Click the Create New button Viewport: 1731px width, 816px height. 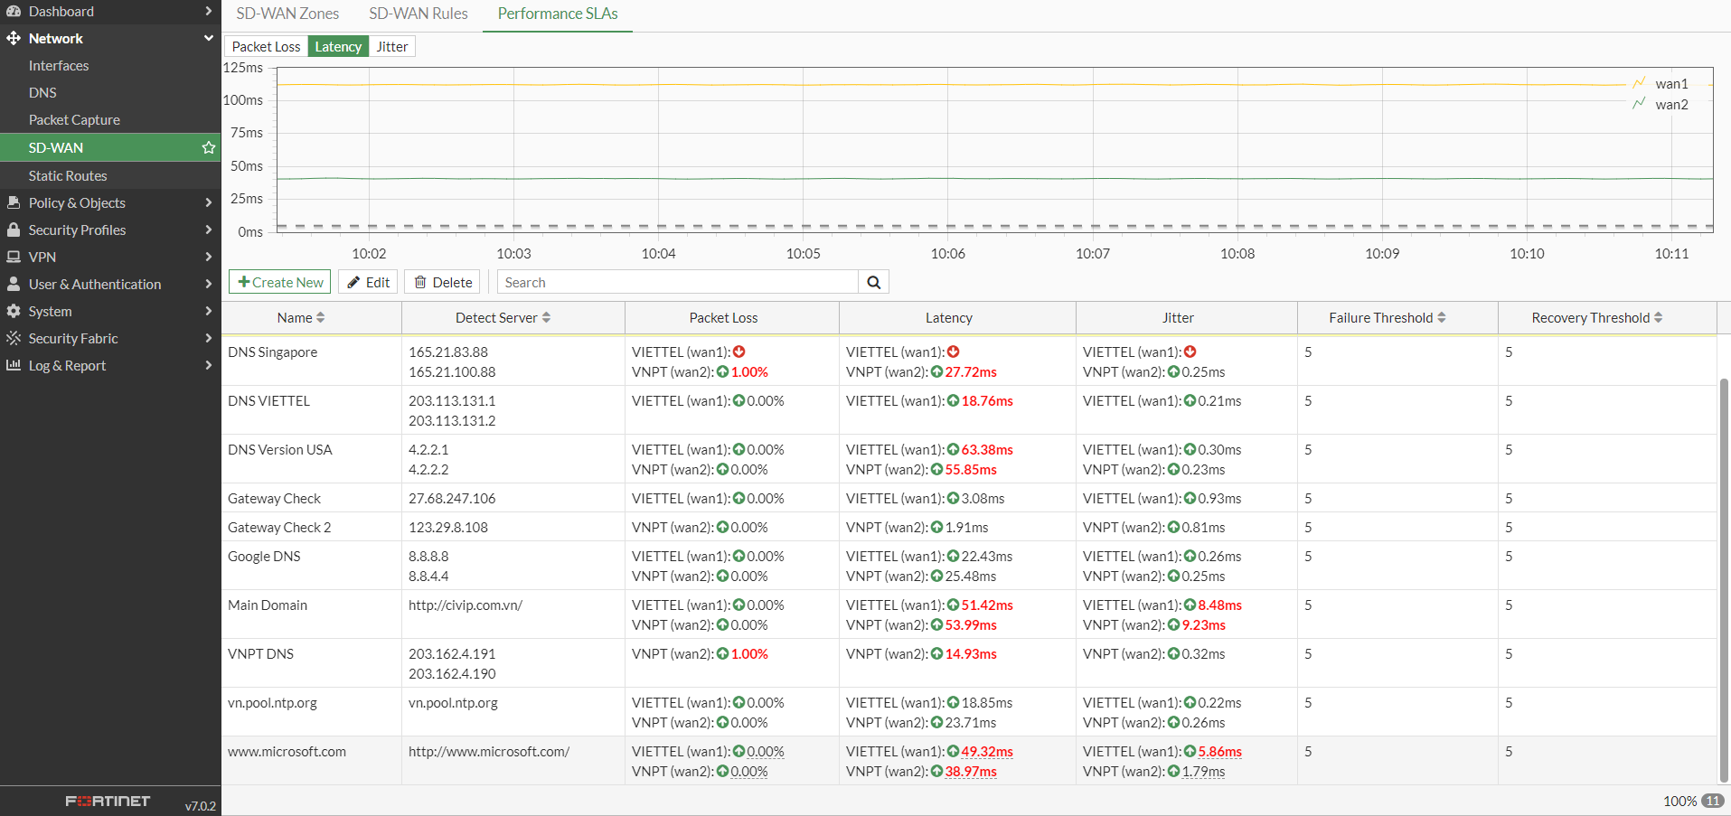coord(280,282)
